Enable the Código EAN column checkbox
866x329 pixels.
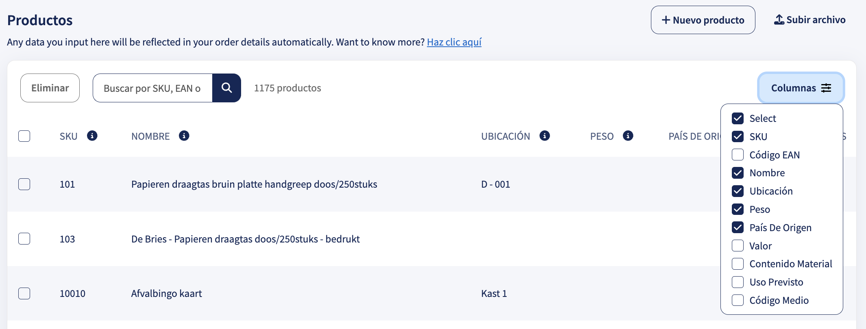click(738, 155)
